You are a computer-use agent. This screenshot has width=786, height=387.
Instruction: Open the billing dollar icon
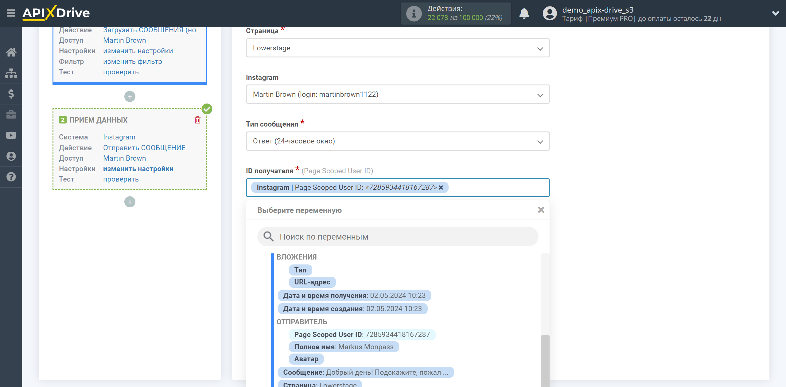pos(11,94)
